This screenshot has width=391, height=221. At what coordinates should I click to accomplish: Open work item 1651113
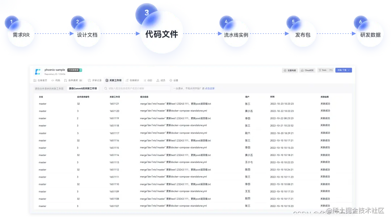[114, 162]
